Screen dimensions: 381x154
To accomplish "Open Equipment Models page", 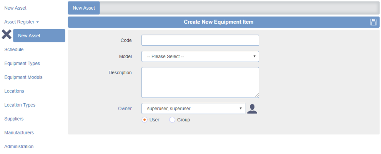I will click(23, 77).
